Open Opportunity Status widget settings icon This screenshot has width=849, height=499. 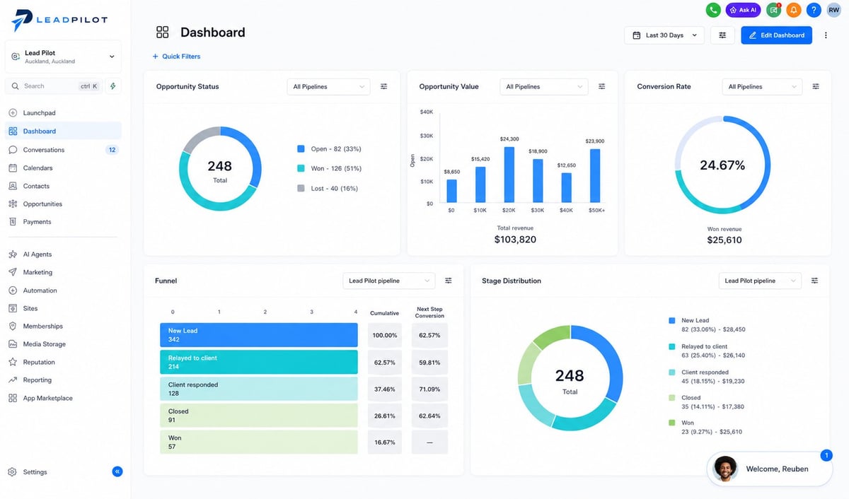coord(384,86)
